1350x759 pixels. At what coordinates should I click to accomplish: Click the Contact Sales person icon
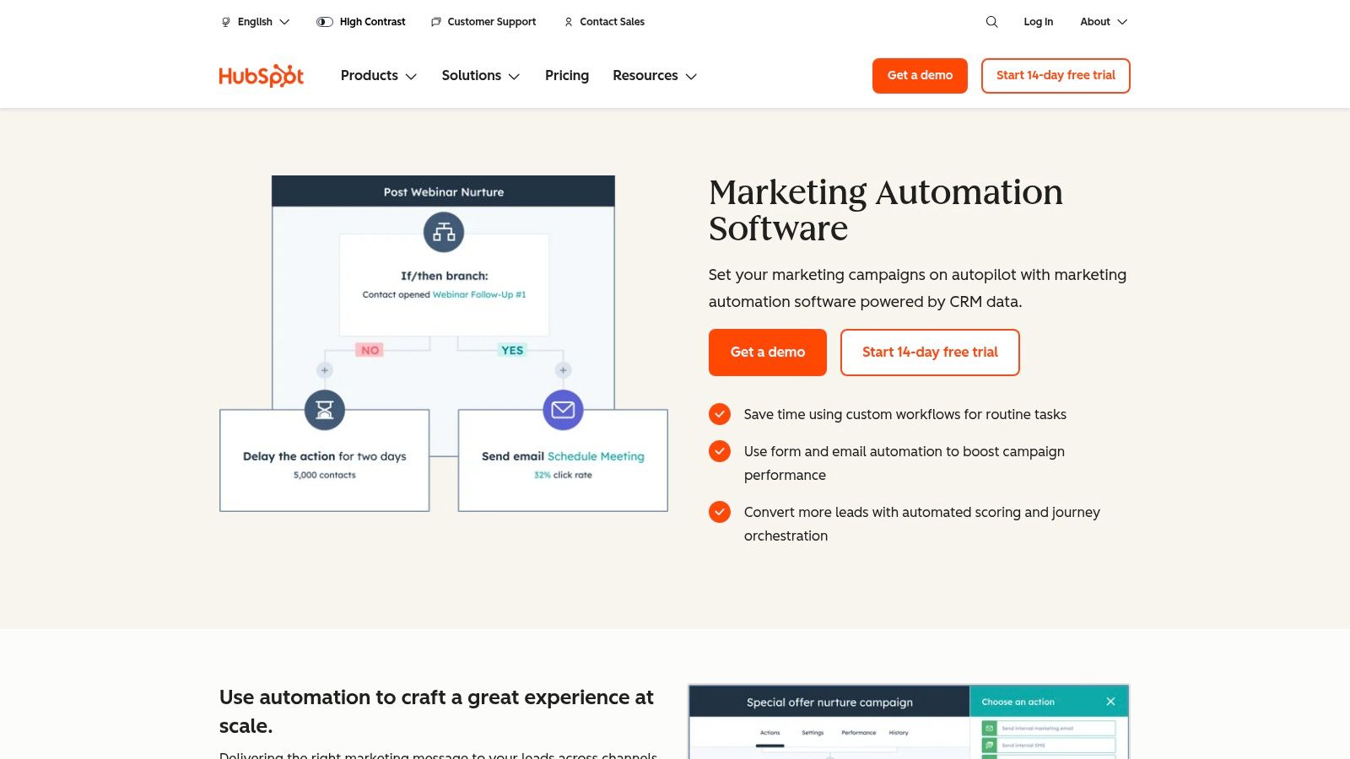[x=568, y=23]
